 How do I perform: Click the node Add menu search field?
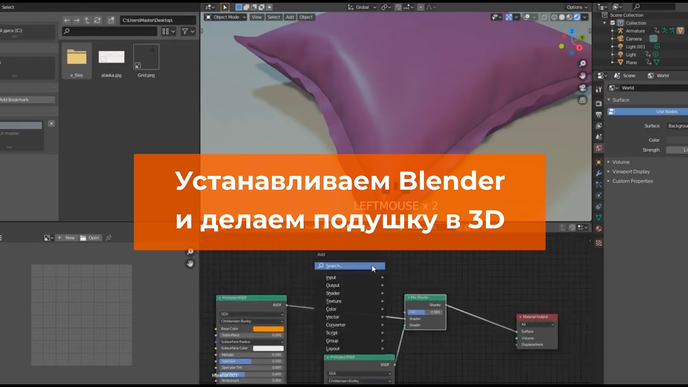[350, 266]
